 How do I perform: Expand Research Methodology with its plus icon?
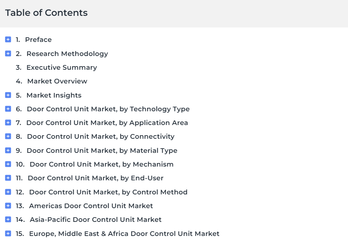8,54
